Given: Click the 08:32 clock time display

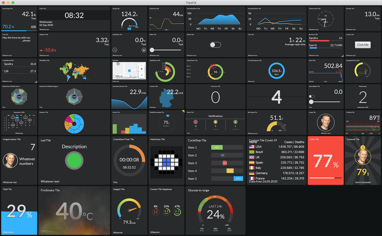Looking at the screenshot, I should tap(74, 15).
